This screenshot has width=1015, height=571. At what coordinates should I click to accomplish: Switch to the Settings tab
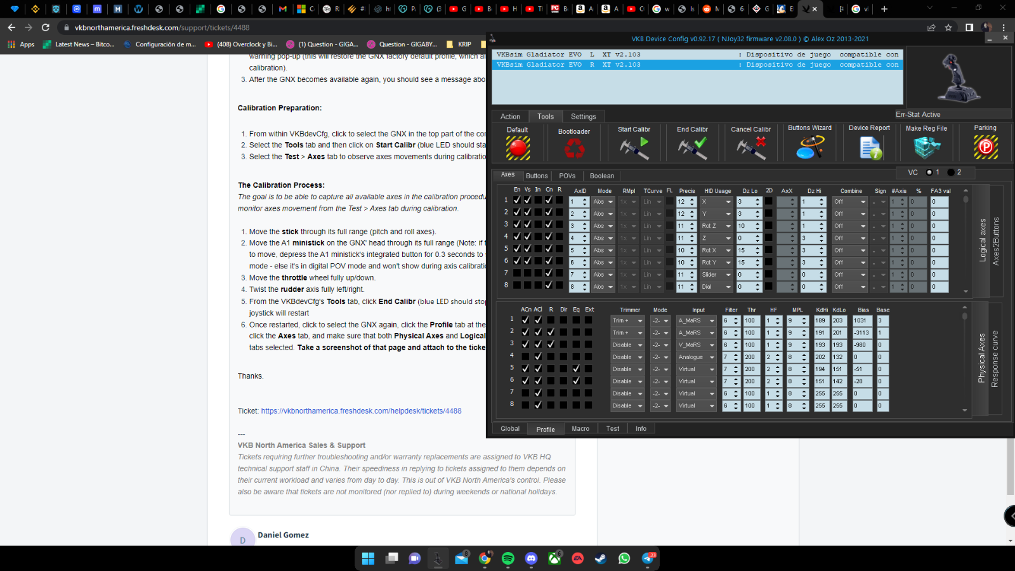tap(583, 117)
